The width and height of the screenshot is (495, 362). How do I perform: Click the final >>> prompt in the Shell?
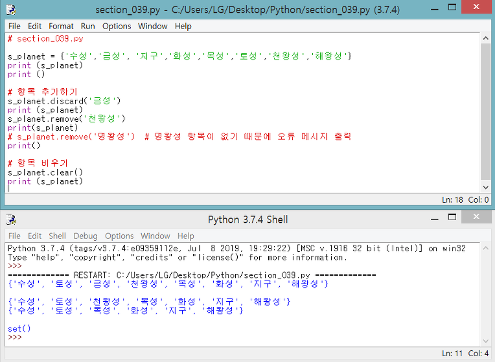[15, 337]
